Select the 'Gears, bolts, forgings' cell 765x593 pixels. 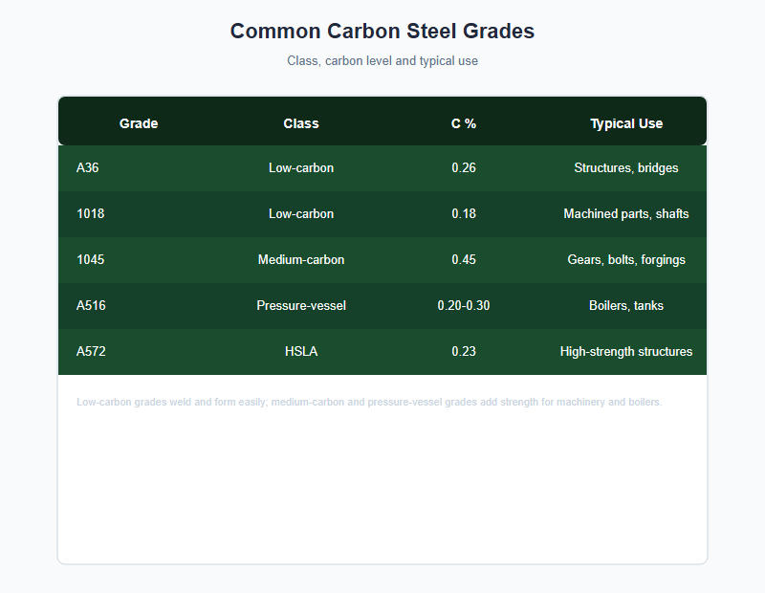[626, 259]
